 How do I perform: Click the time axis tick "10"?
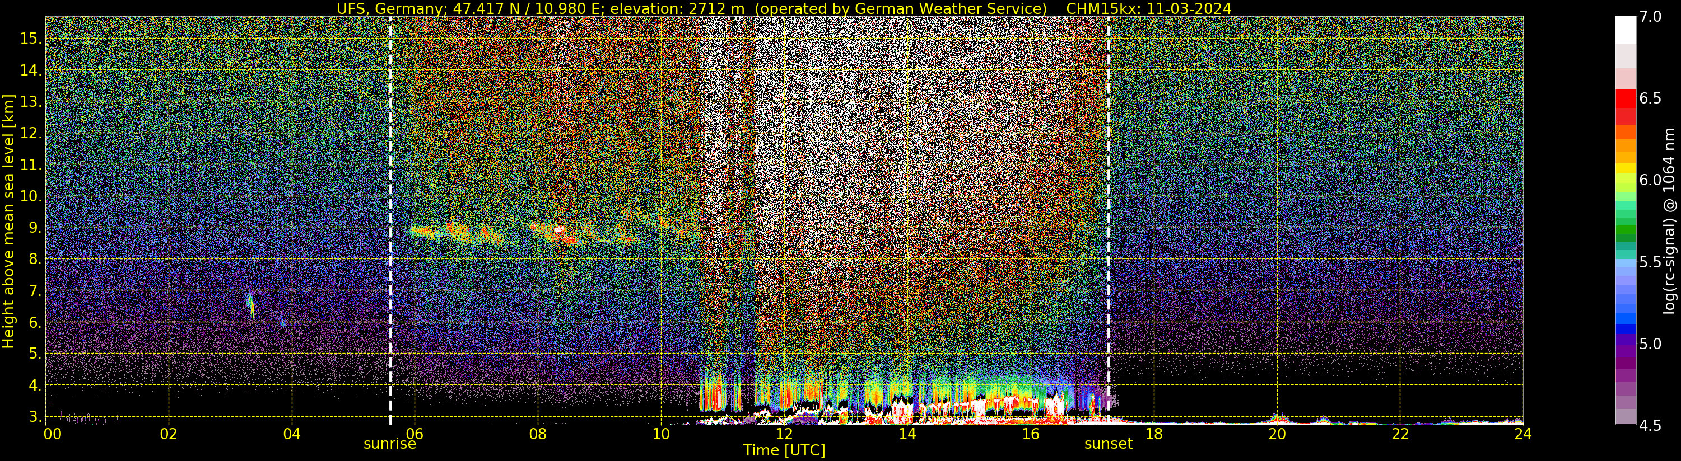coord(661,434)
